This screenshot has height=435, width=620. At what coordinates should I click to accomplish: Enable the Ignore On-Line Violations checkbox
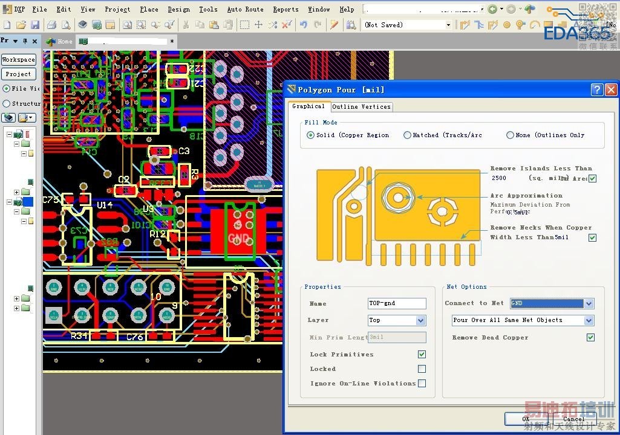pos(422,384)
